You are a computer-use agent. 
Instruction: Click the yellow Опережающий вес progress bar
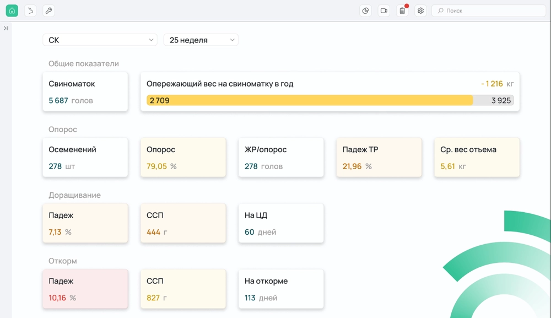(310, 100)
